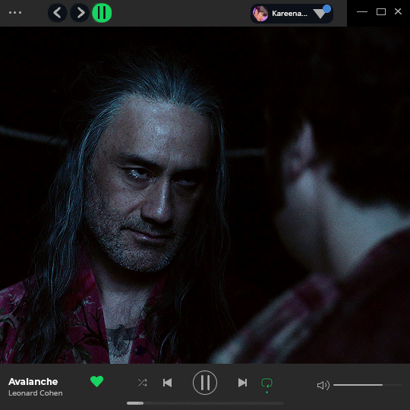Open the Avalanche song title

(x=33, y=382)
